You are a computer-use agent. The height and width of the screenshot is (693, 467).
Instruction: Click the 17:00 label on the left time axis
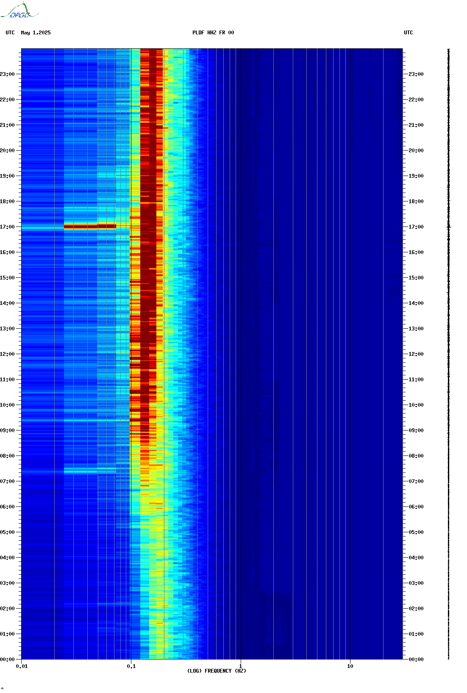[7, 227]
